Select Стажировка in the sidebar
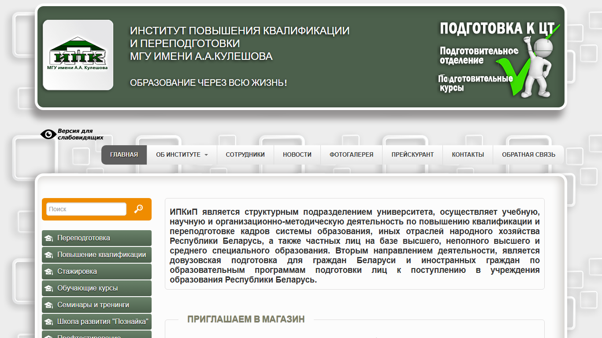The image size is (602, 338). tap(97, 272)
